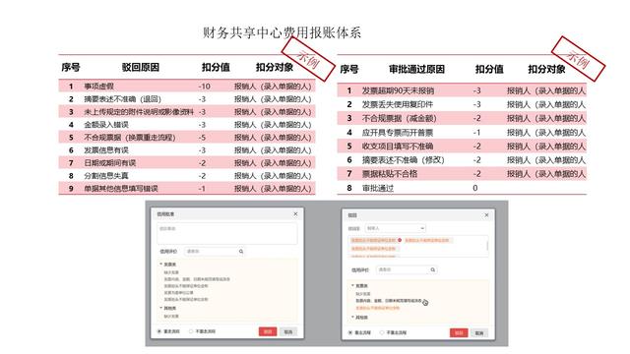Click the 应开具专票而开普票 row text
The width and height of the screenshot is (630, 354).
(398, 133)
